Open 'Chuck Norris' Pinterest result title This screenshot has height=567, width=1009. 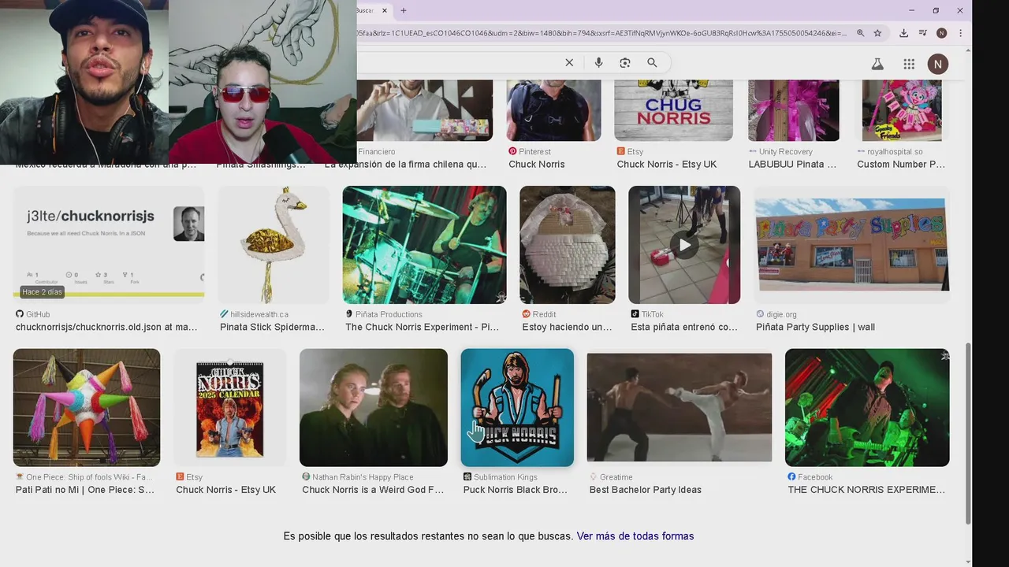537,165
